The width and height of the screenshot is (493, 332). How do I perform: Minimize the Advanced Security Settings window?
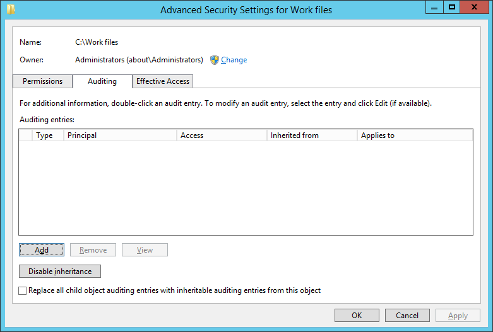coord(434,7)
